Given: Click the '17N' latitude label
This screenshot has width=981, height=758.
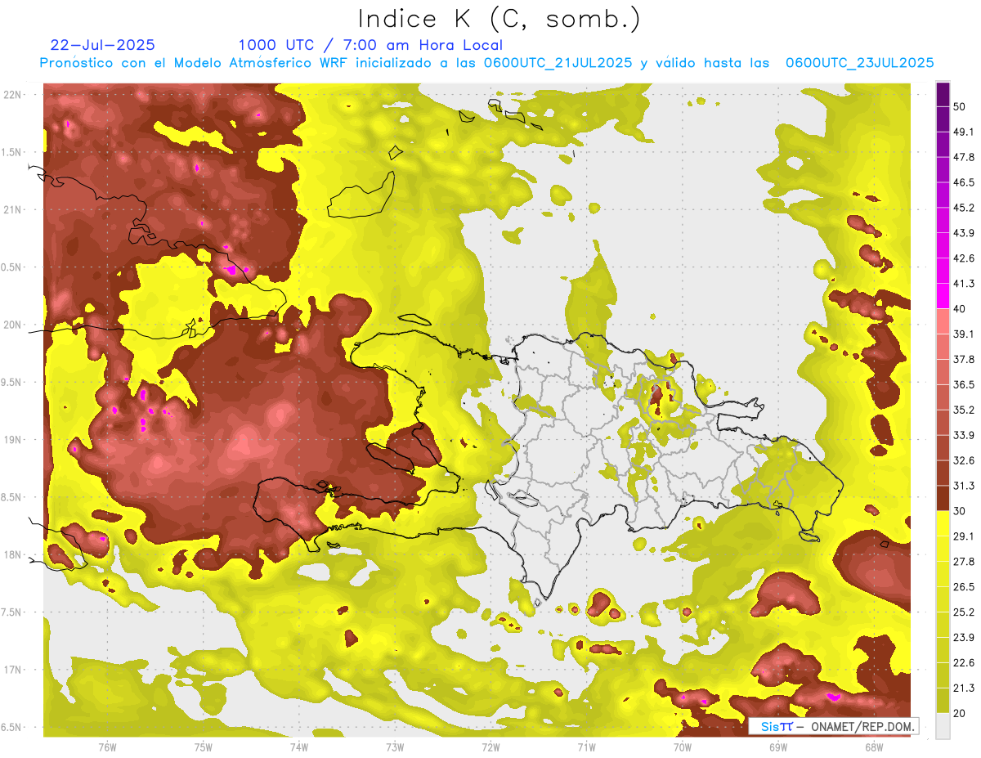Looking at the screenshot, I should pyautogui.click(x=13, y=671).
